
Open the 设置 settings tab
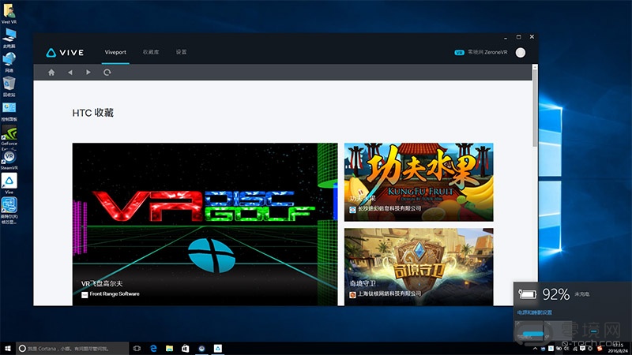182,52
